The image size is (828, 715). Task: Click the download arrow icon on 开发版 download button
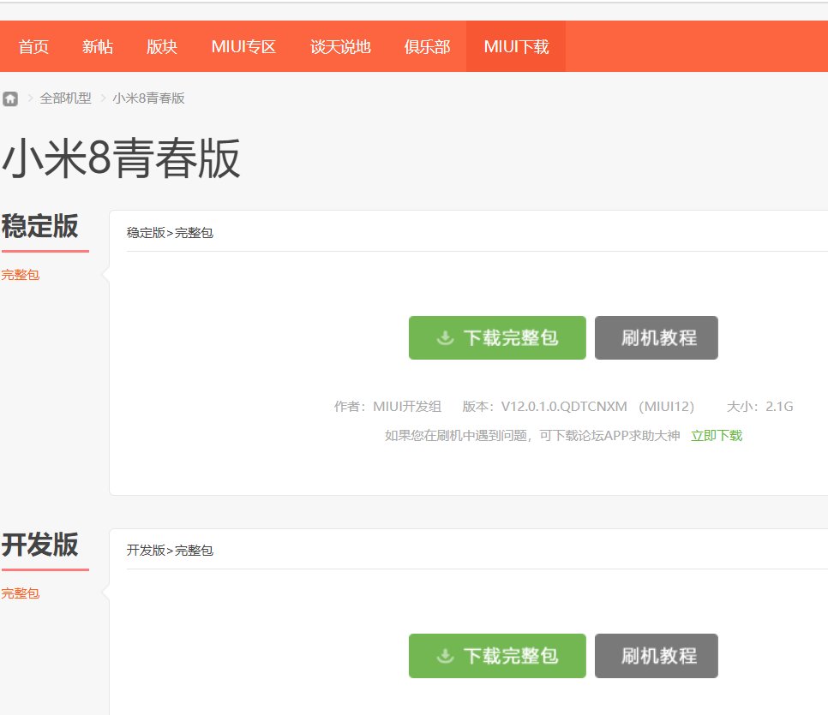coord(444,656)
